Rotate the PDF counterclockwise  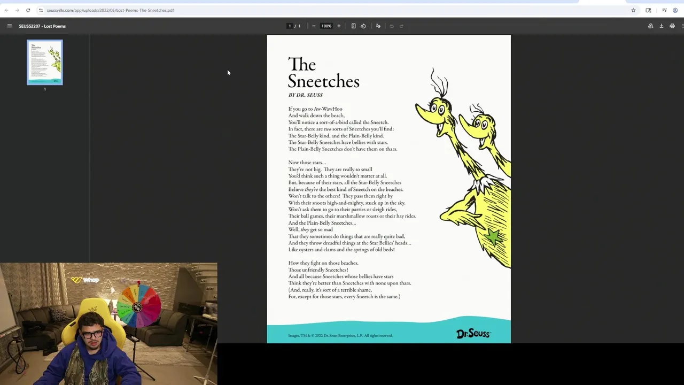coord(363,26)
